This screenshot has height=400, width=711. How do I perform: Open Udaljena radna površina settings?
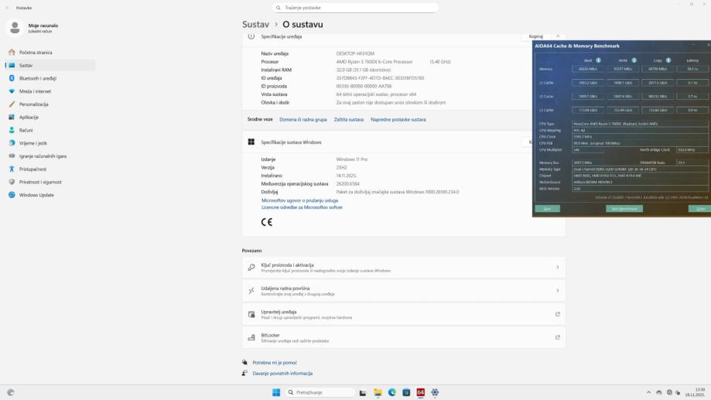click(404, 291)
